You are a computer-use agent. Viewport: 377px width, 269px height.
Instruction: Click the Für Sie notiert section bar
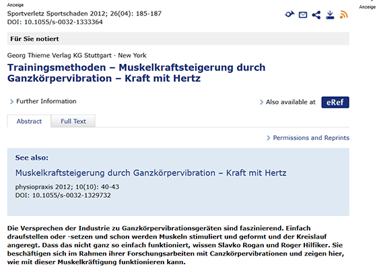point(178,39)
